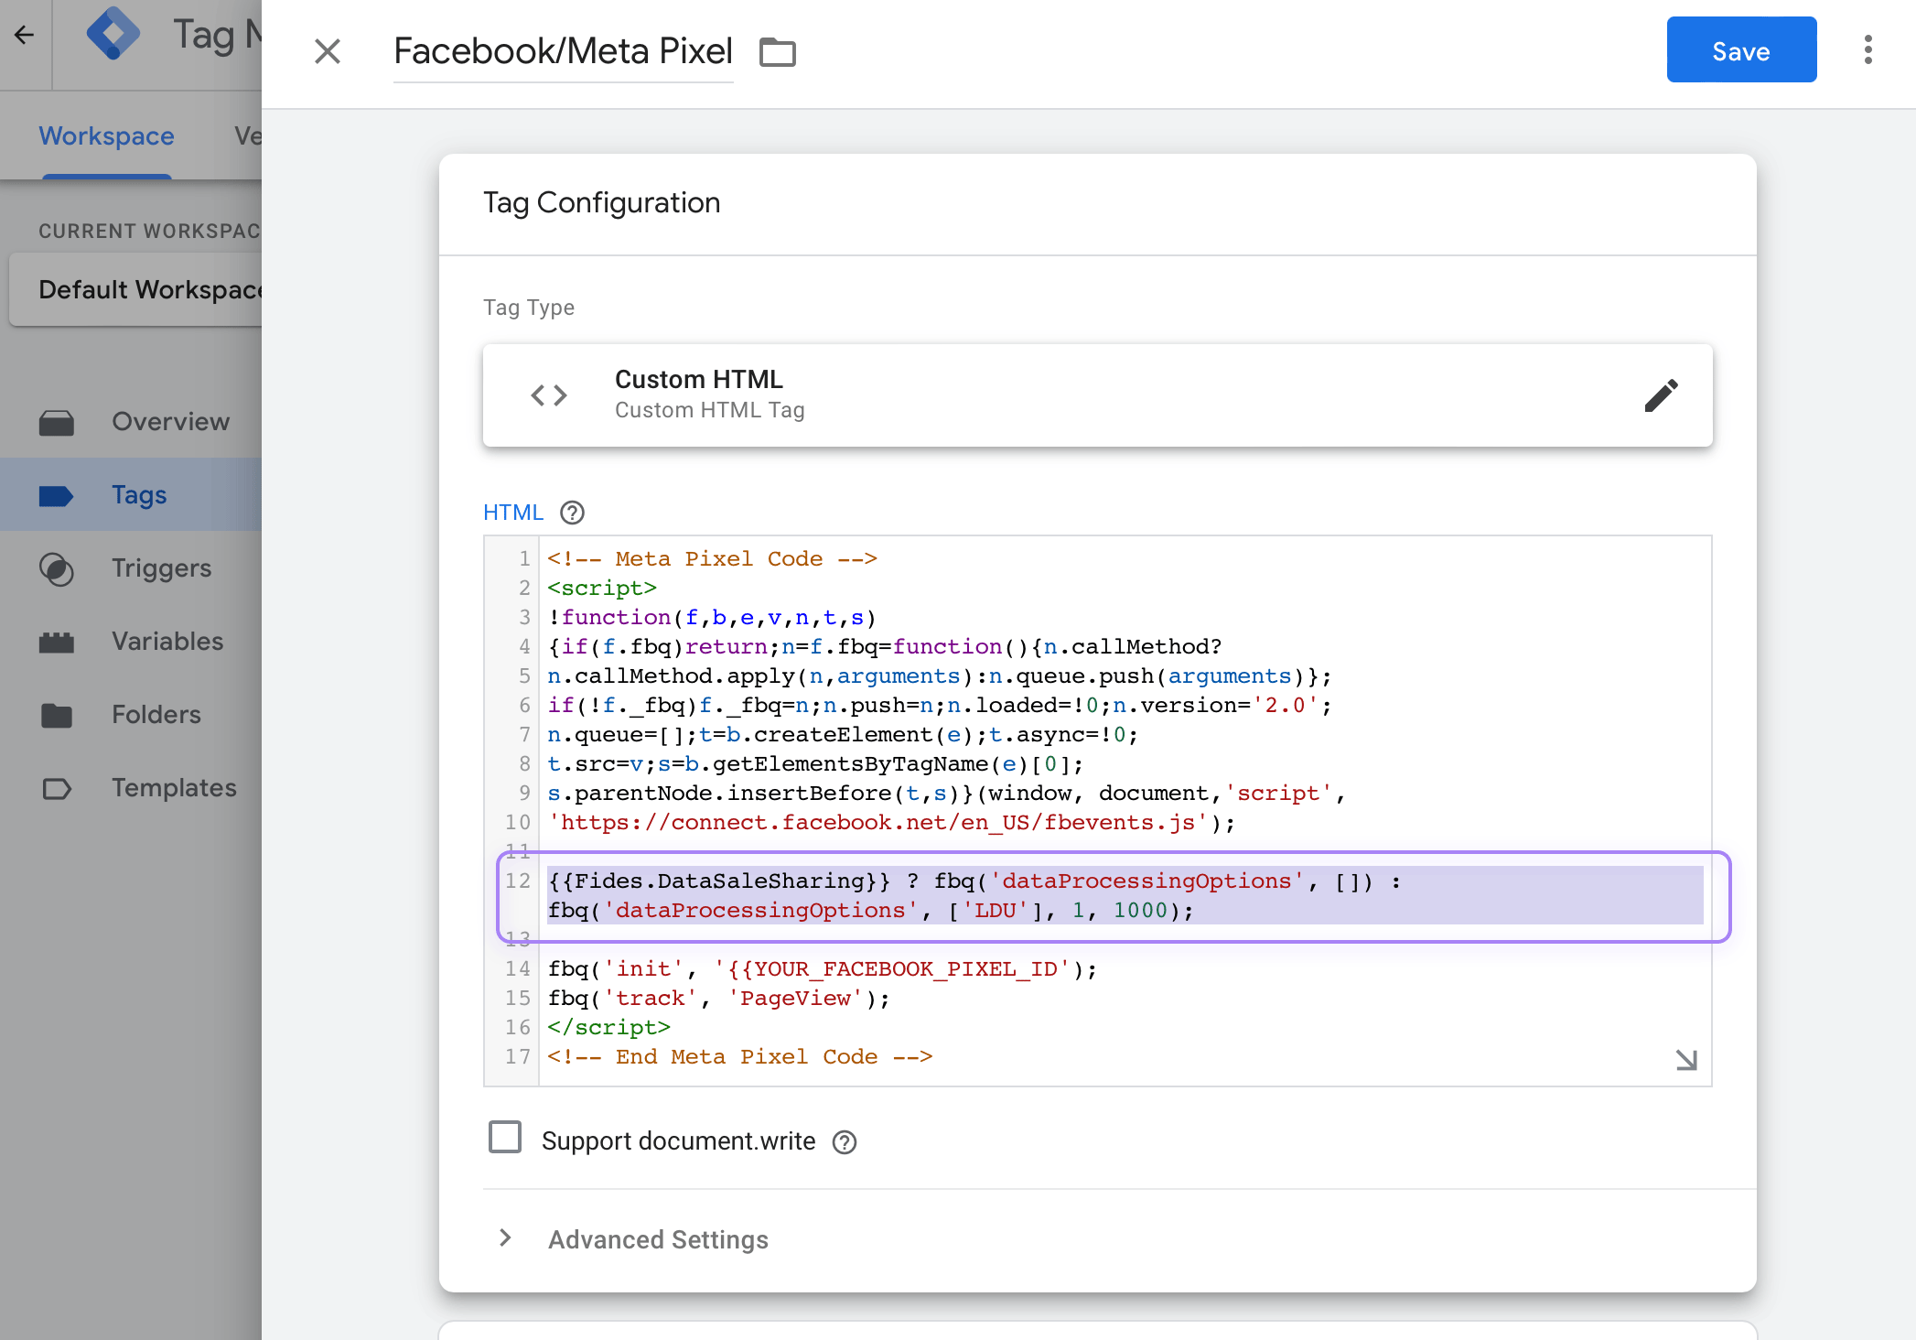Save the Facebook/Meta Pixel tag
This screenshot has height=1340, width=1916.
point(1741,49)
